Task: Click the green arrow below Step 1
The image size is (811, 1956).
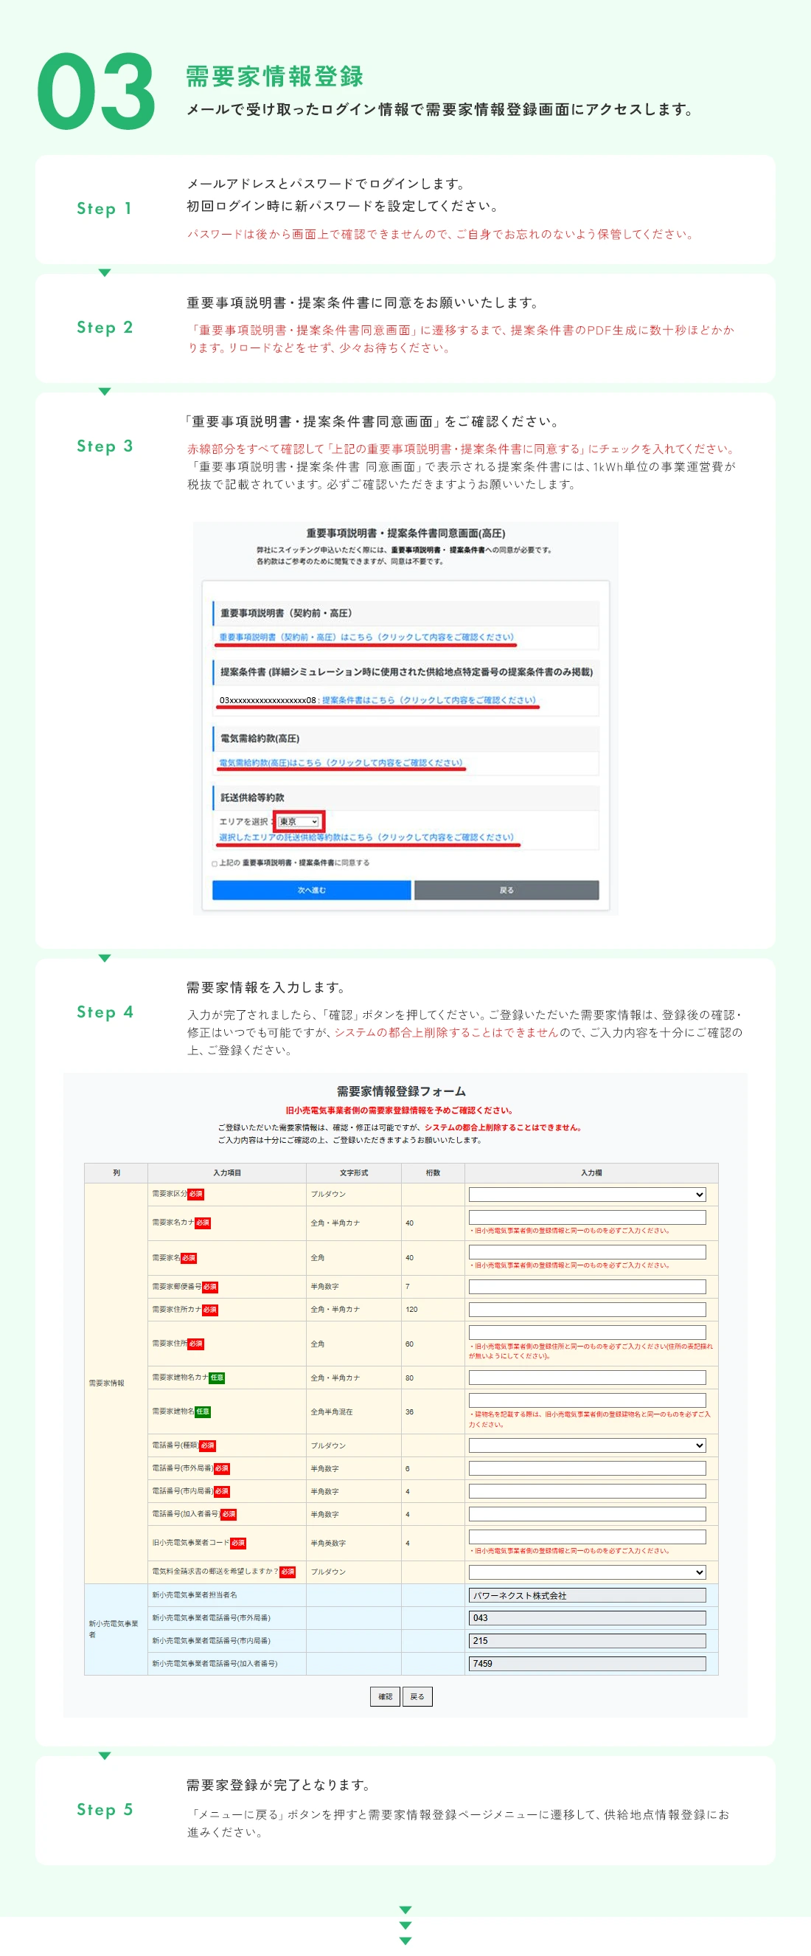Action: click(x=105, y=272)
